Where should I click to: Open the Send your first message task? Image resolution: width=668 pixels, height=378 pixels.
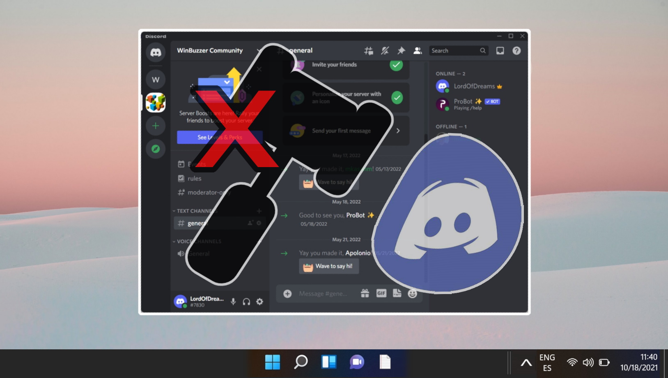pyautogui.click(x=346, y=131)
